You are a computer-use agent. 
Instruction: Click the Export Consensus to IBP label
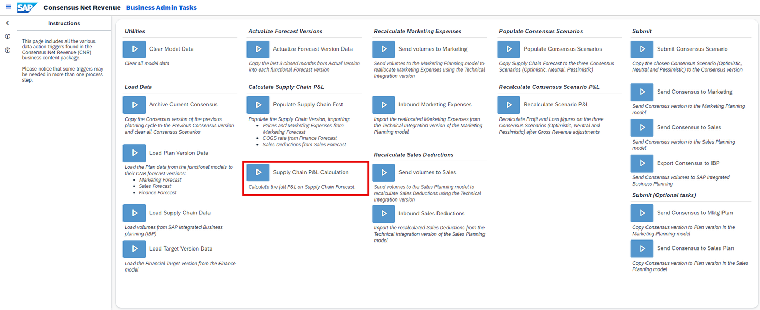688,163
